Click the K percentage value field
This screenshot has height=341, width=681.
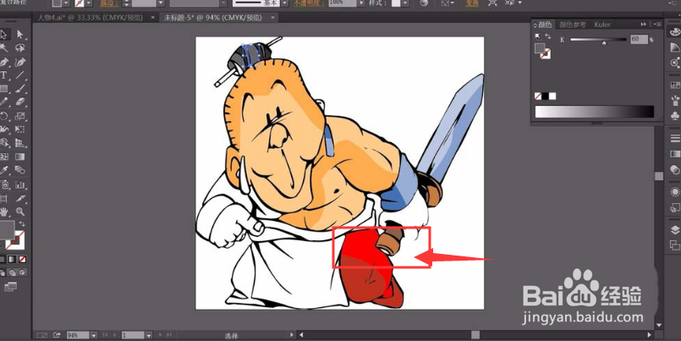pos(639,39)
